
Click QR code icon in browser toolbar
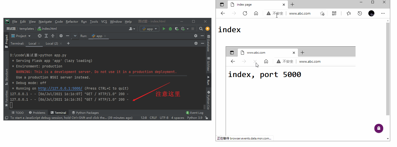pos(334,13)
